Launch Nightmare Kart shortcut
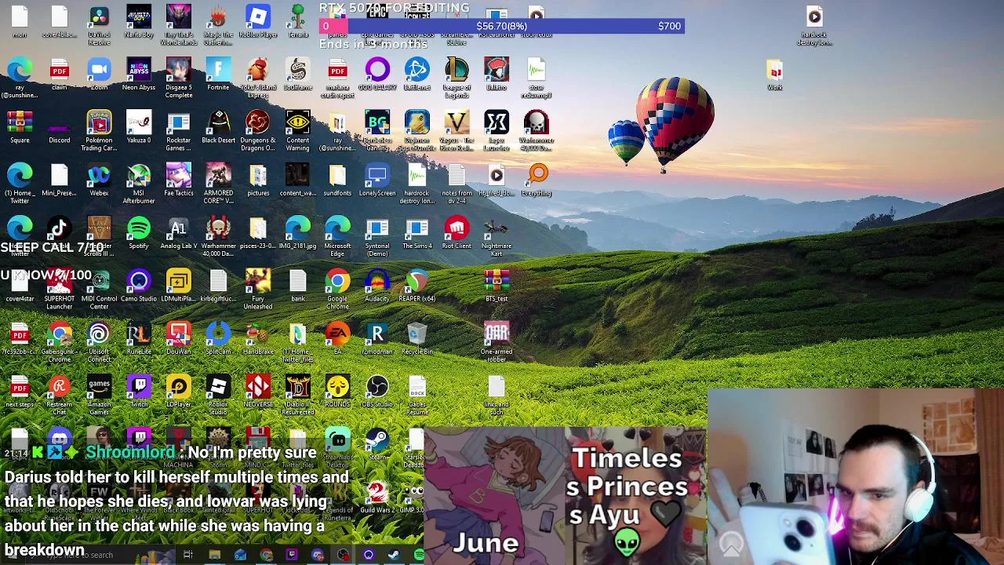 pyautogui.click(x=497, y=229)
